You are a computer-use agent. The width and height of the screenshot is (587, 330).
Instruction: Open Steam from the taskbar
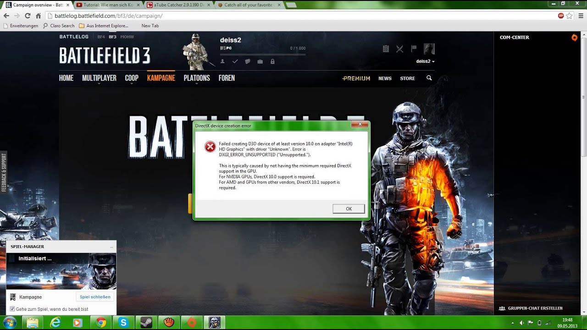point(146,323)
